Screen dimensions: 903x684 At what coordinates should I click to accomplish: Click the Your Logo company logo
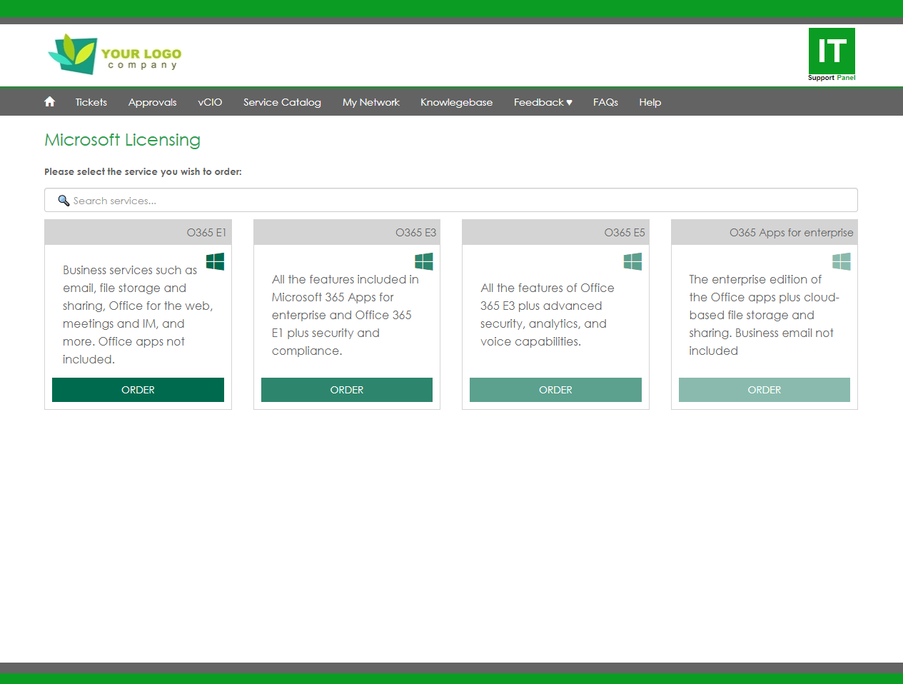(114, 55)
